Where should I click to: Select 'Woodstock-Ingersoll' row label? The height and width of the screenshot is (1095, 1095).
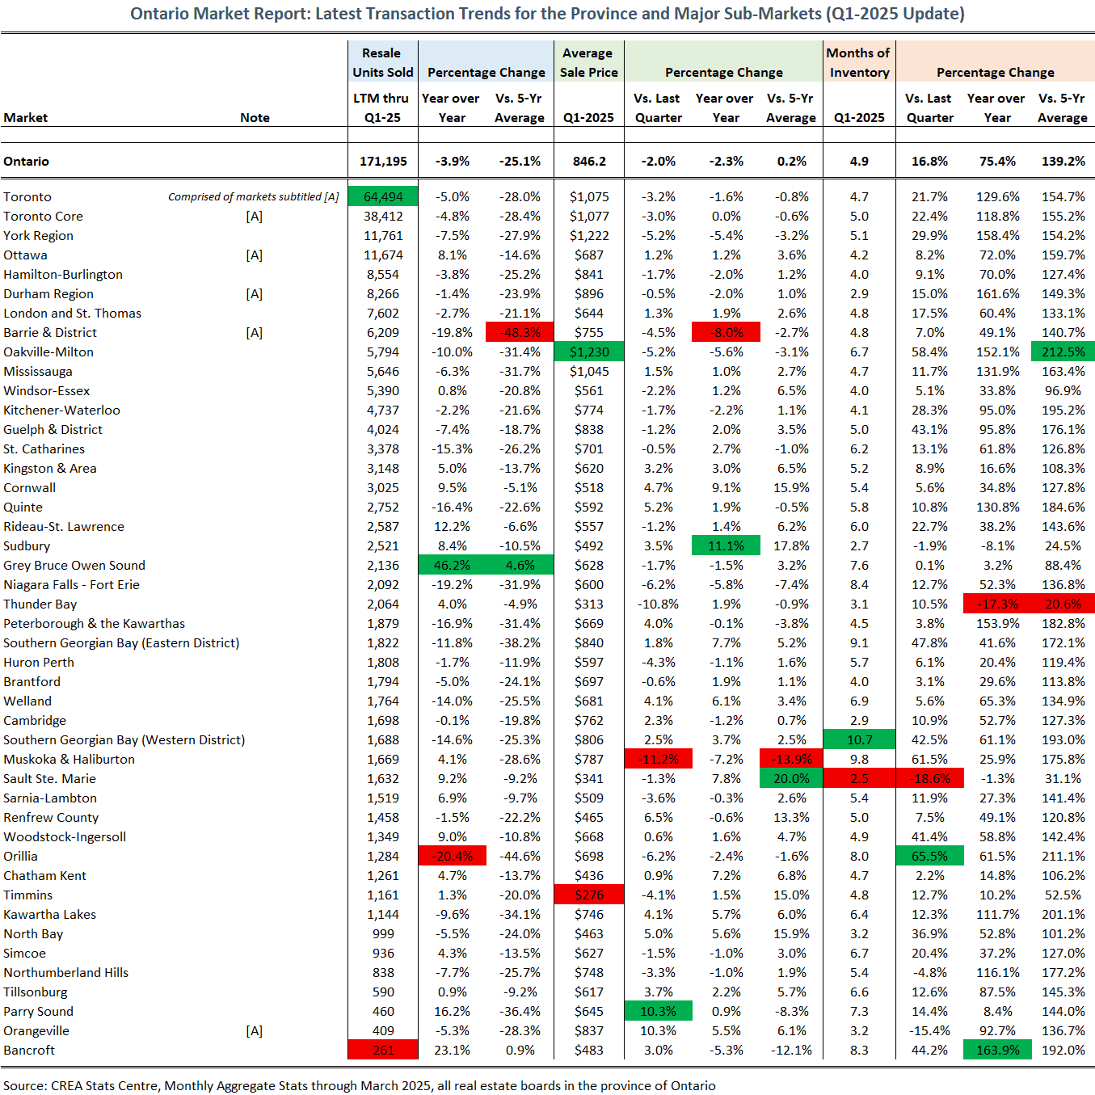(65, 837)
